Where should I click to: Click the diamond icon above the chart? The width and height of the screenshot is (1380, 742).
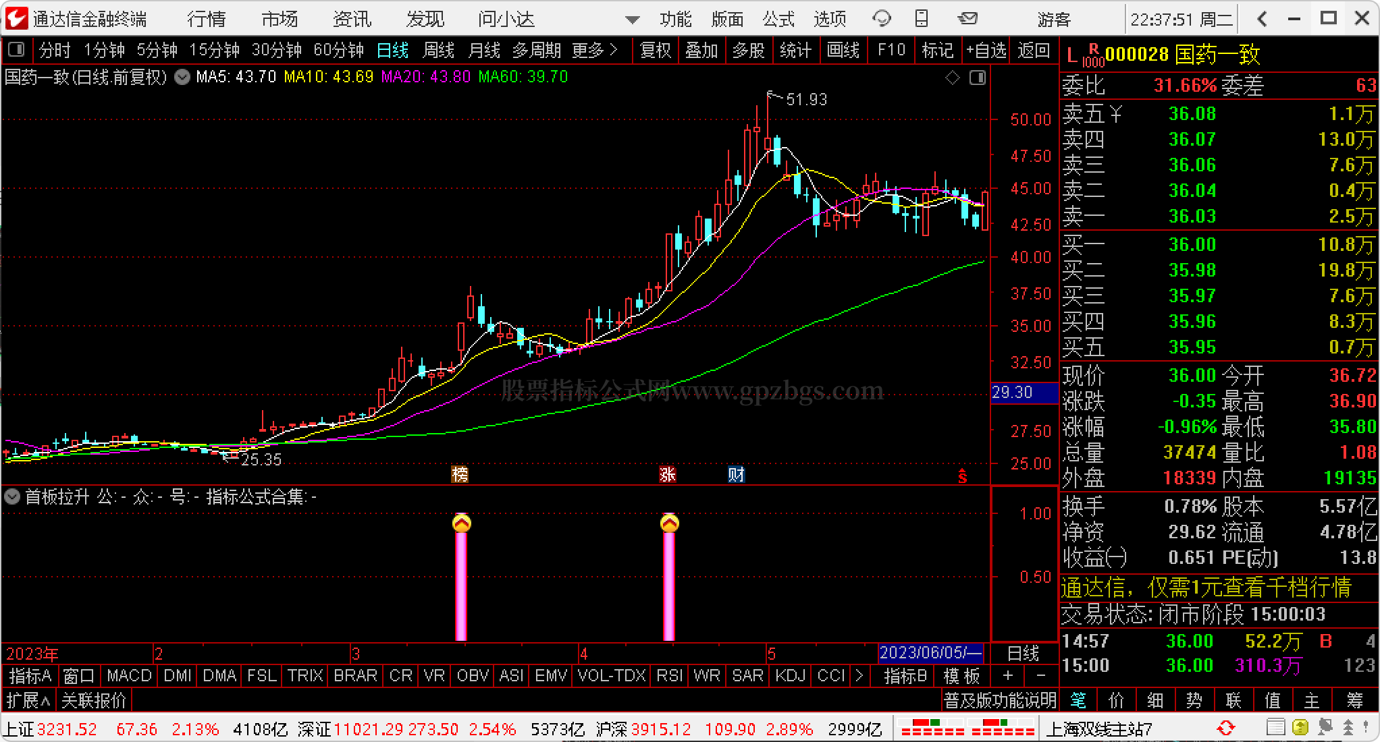pos(953,78)
